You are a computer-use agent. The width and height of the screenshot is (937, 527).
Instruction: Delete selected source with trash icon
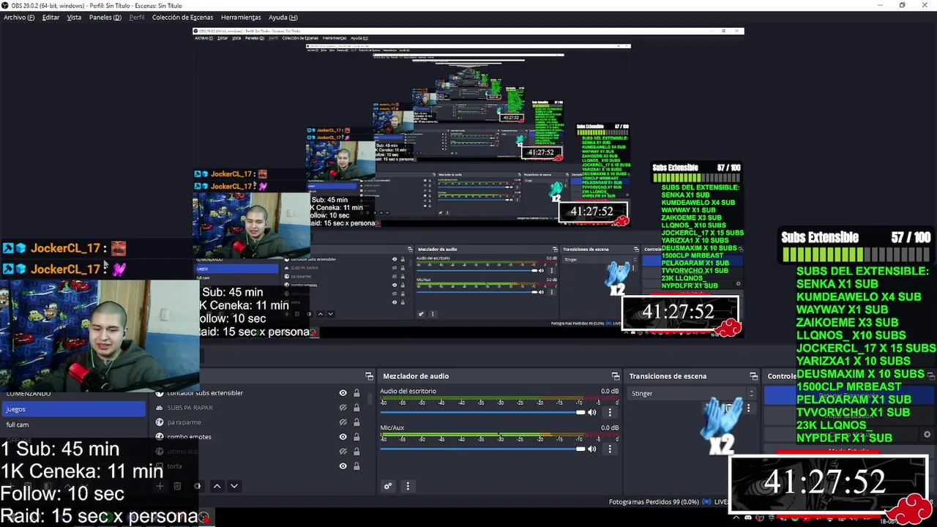(177, 486)
